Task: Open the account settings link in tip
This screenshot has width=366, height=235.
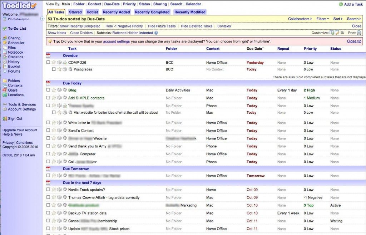Action: pyautogui.click(x=117, y=41)
